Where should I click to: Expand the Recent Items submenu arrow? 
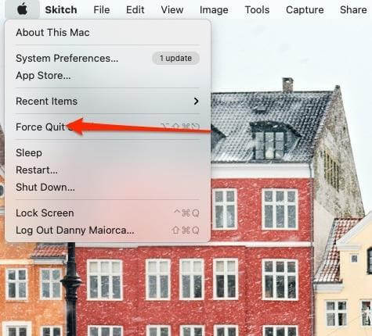pos(196,101)
